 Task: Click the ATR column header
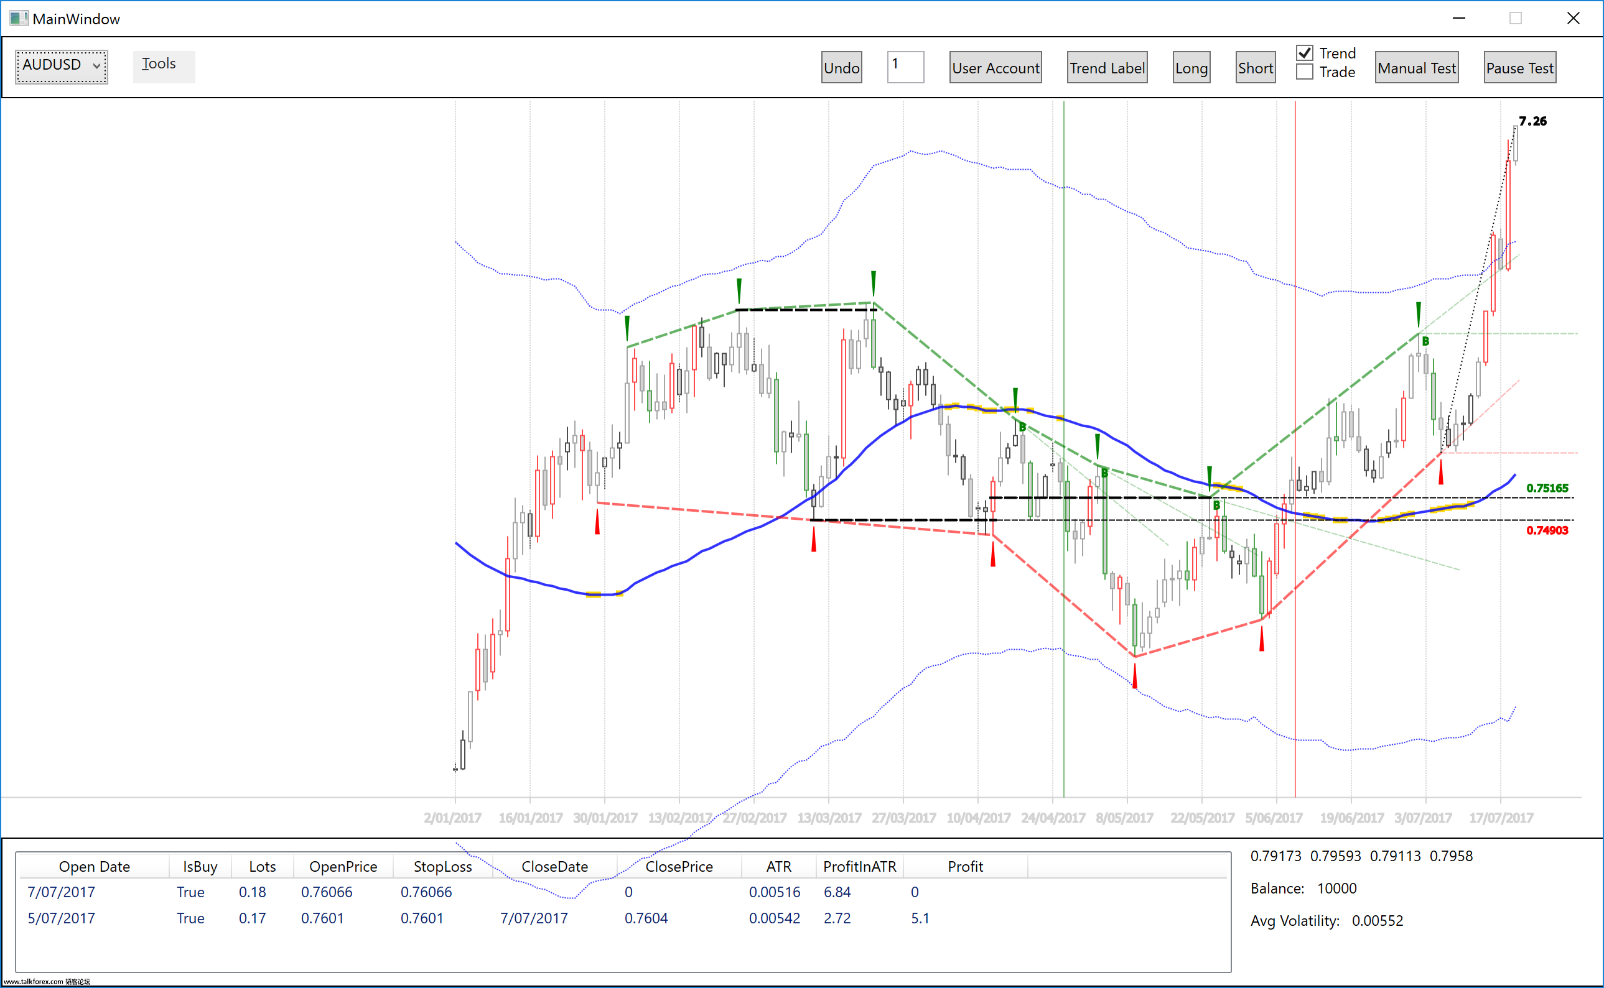coord(778,867)
